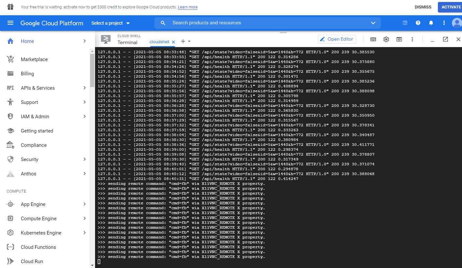Open the user account avatar
The height and width of the screenshot is (268, 462).
coord(457,23)
